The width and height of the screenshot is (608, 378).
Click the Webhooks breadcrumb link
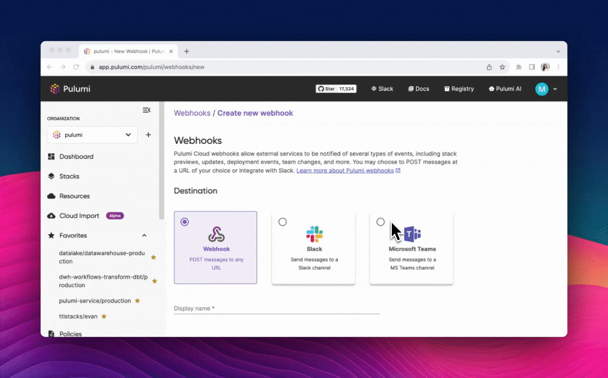click(x=192, y=113)
